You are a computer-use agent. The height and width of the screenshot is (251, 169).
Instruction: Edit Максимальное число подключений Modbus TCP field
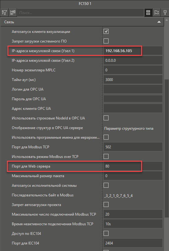(x=133, y=214)
